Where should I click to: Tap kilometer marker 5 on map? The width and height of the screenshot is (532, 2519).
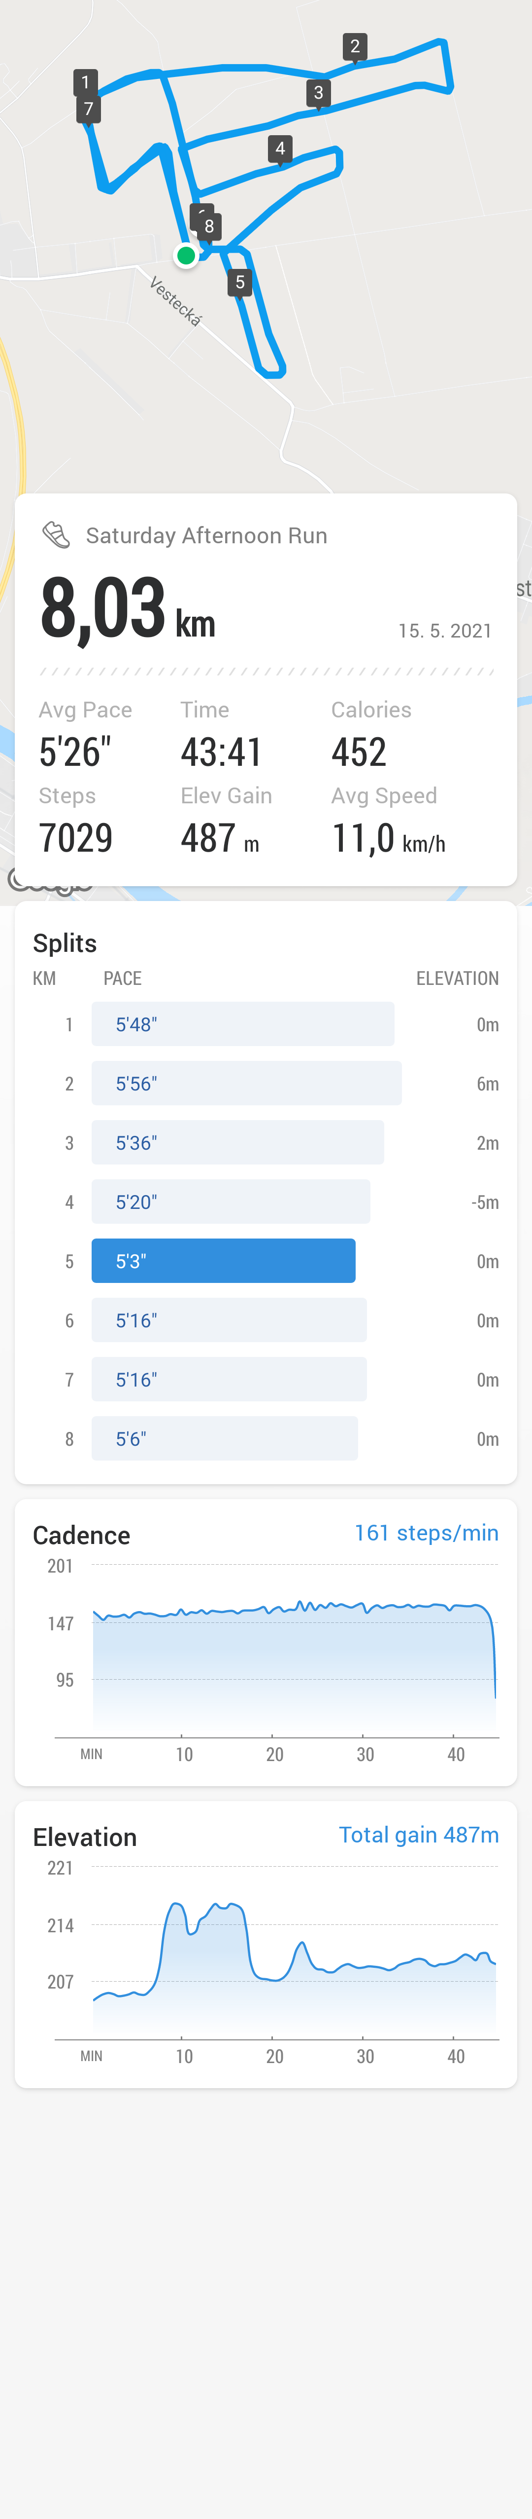pyautogui.click(x=240, y=283)
